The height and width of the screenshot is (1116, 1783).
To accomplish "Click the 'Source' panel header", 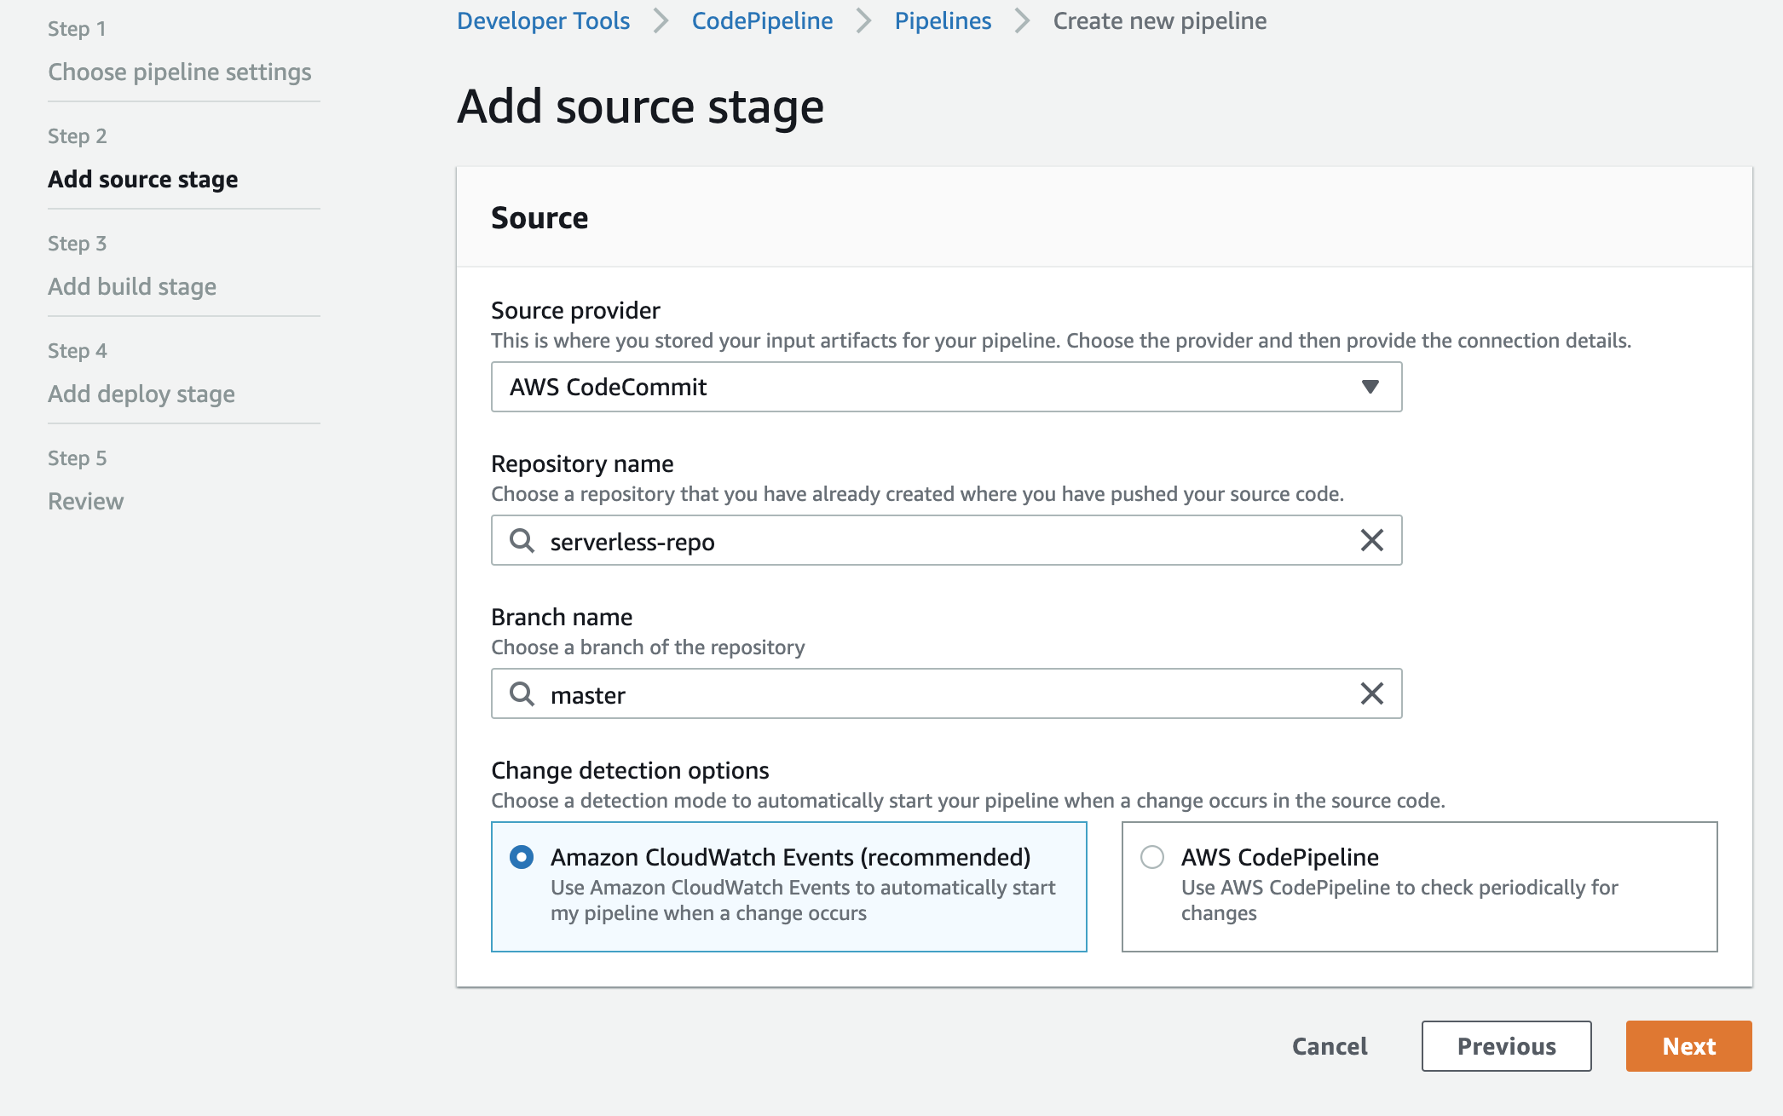I will pyautogui.click(x=540, y=218).
